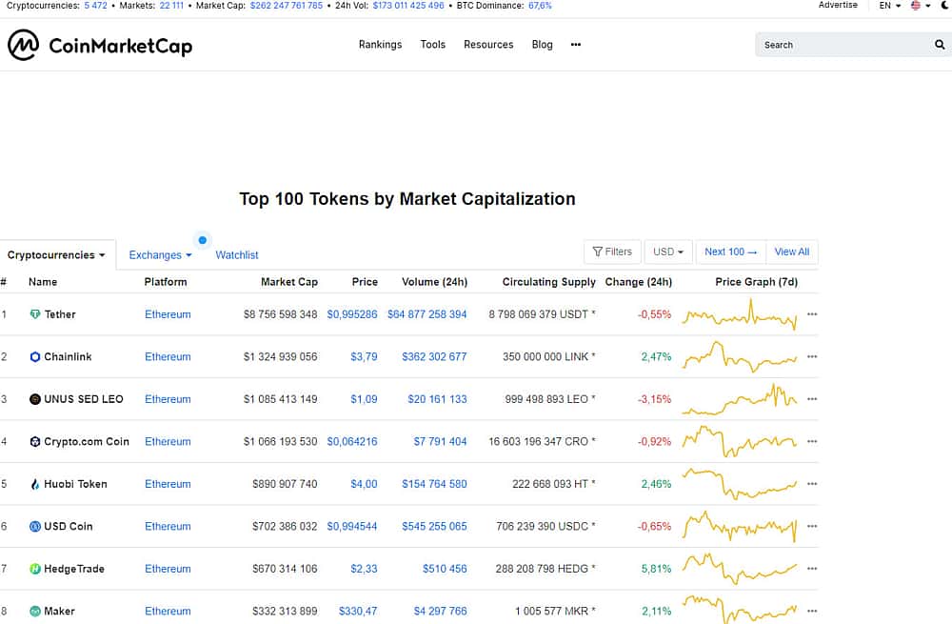Open the three-dots navigation menu
Screen dimensions: 952x624
tap(576, 45)
